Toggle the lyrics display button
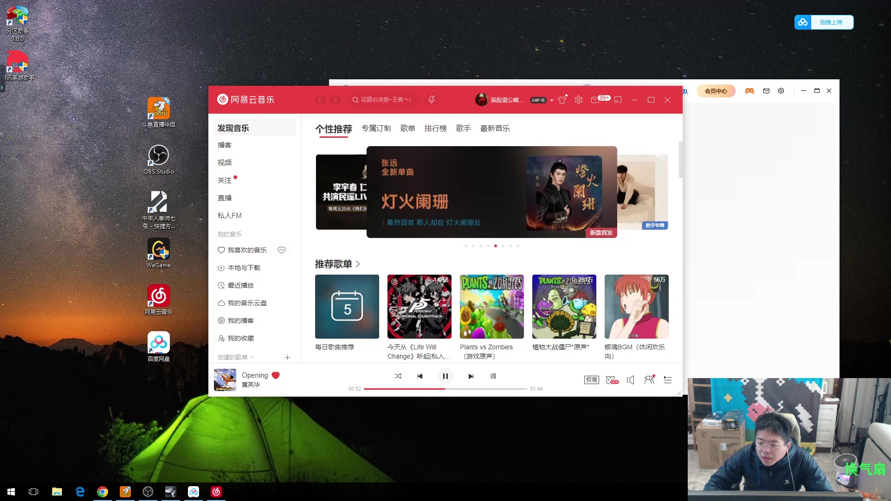The width and height of the screenshot is (891, 501). (x=493, y=376)
